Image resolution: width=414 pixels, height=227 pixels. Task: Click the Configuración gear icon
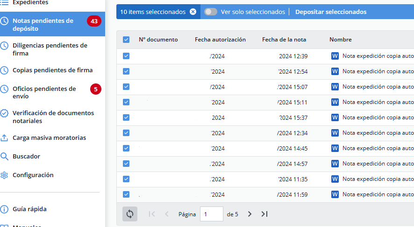(x=4, y=175)
